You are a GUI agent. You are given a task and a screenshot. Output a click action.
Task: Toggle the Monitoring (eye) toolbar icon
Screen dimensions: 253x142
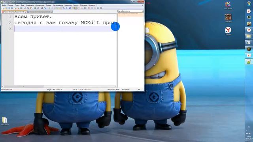pyautogui.click(x=85, y=8)
